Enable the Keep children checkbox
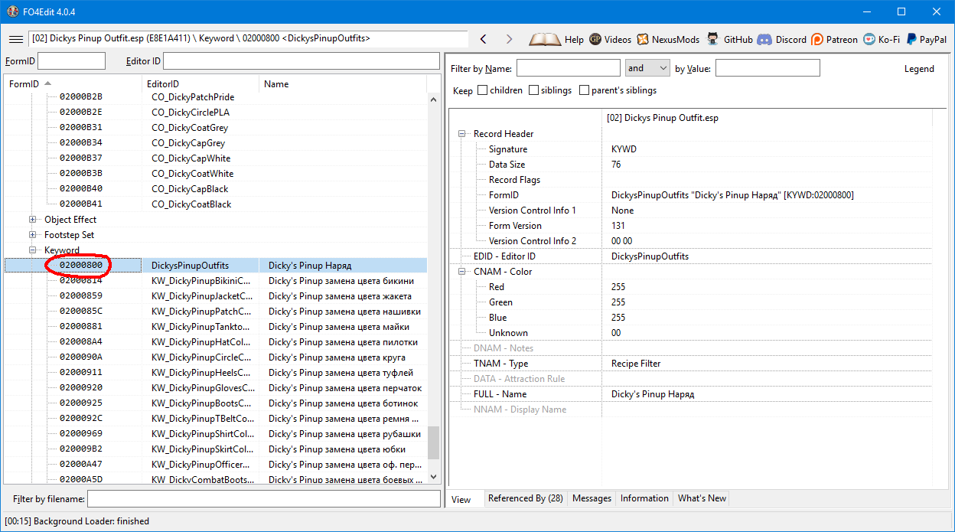The height and width of the screenshot is (532, 955). pyautogui.click(x=483, y=90)
